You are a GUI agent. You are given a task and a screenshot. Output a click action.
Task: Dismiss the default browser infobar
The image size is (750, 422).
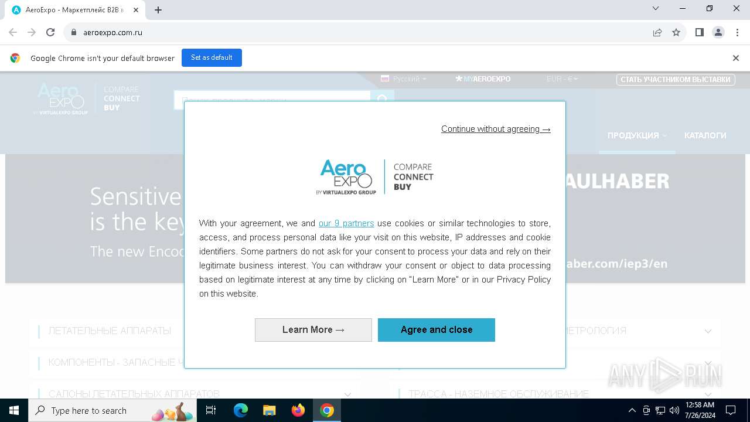pyautogui.click(x=736, y=58)
